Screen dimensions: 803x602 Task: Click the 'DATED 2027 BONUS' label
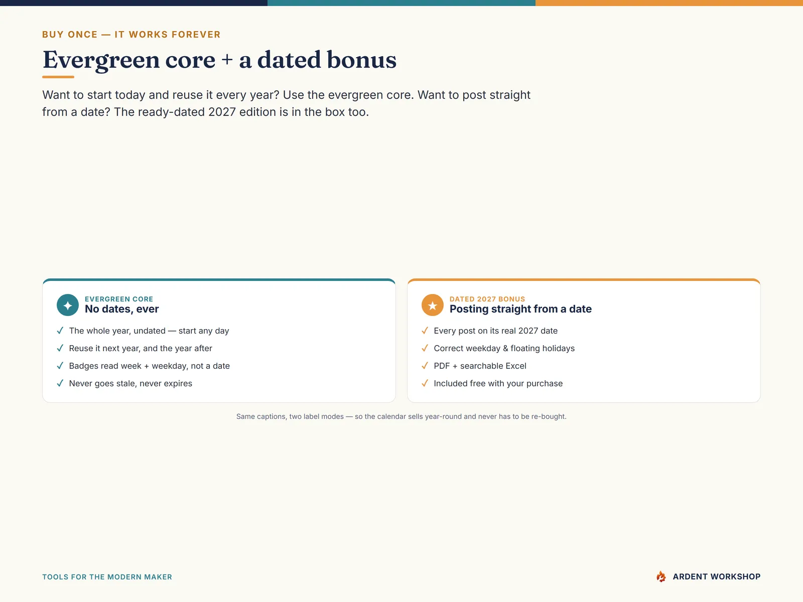click(x=487, y=299)
